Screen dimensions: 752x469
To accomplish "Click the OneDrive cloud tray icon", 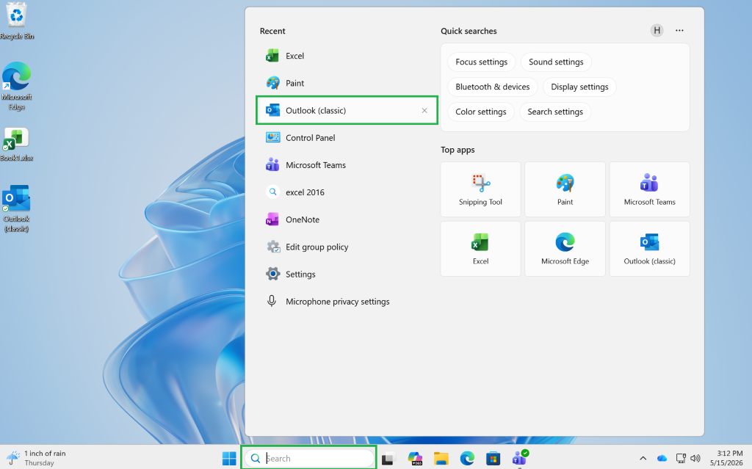I will pyautogui.click(x=662, y=459).
